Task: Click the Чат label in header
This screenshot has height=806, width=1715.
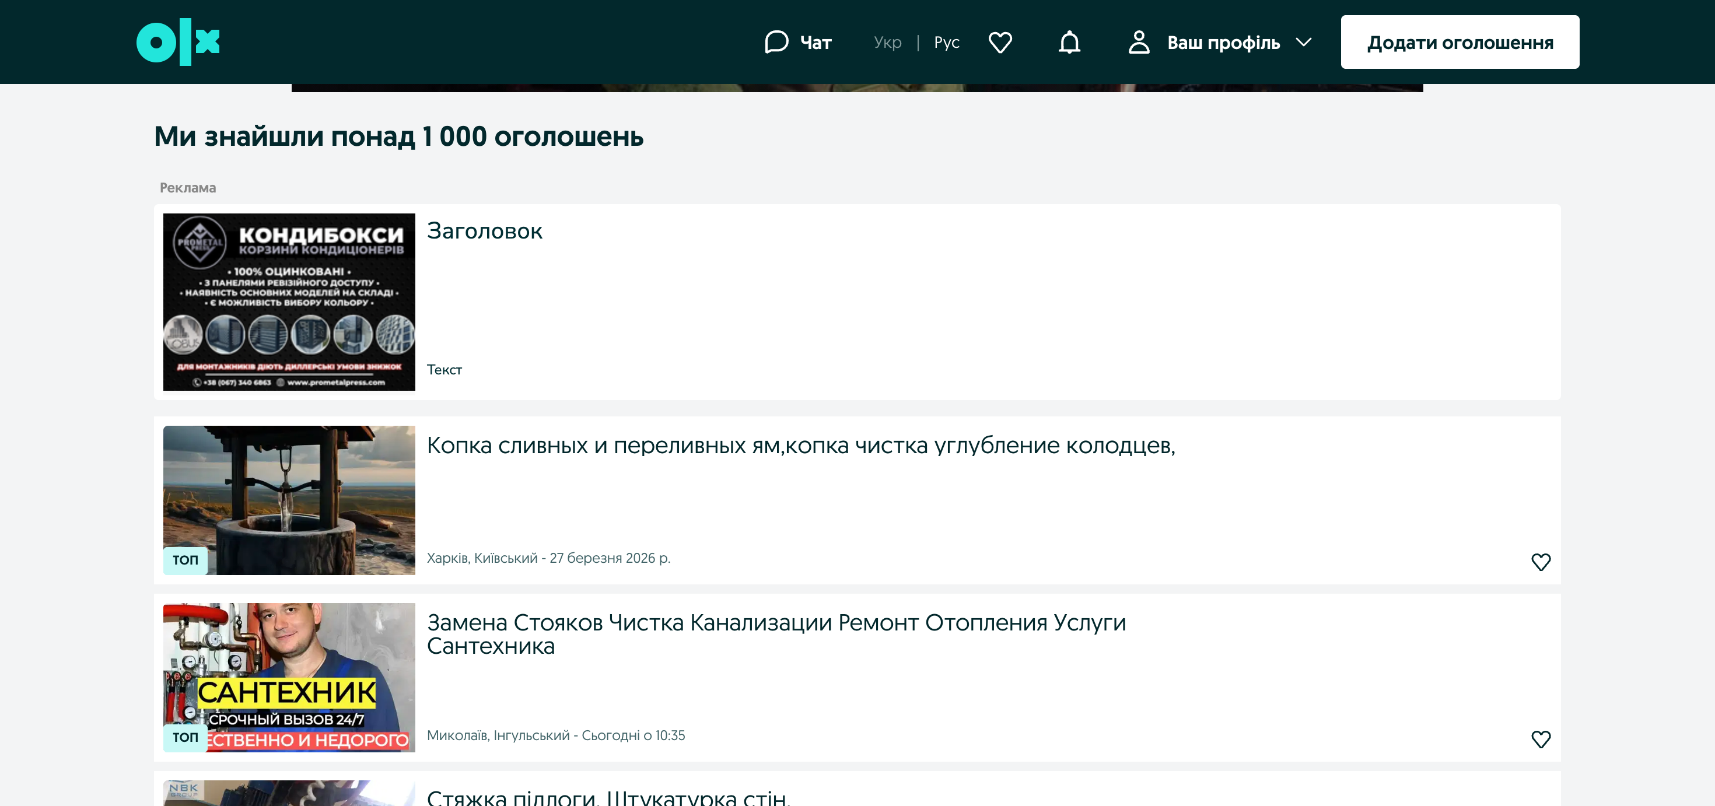Action: pyautogui.click(x=815, y=43)
